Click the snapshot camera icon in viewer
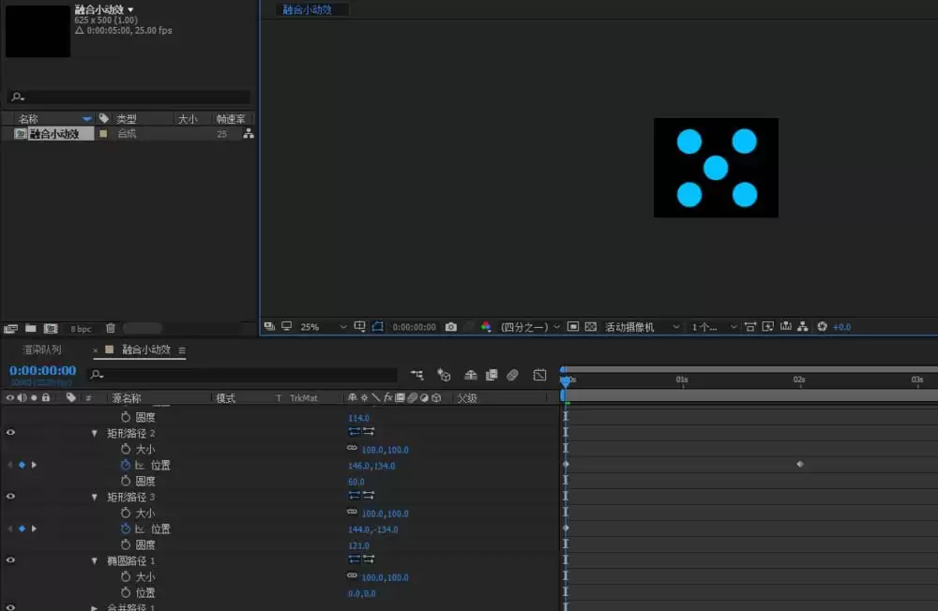This screenshot has height=611, width=938. tap(450, 327)
